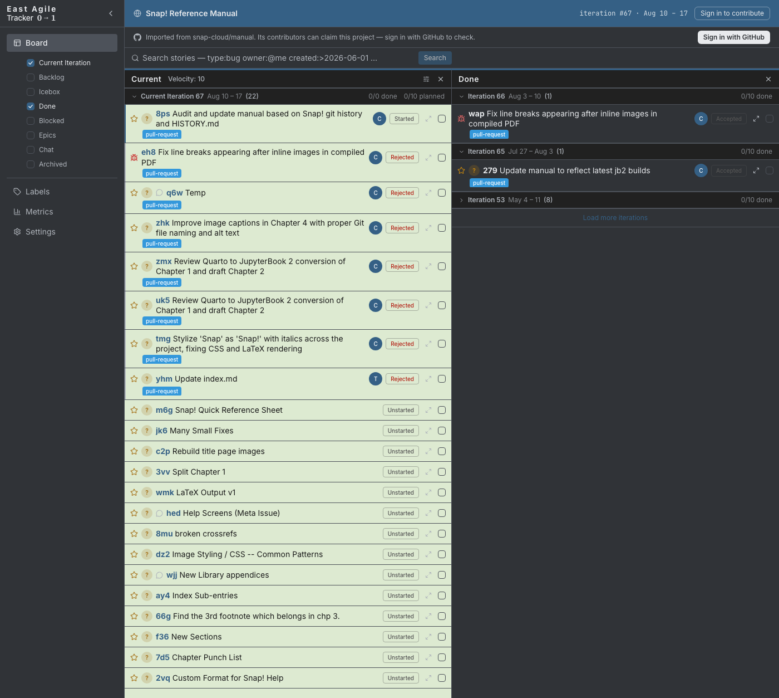Click owner avatar C on story wap
This screenshot has height=698, width=779.
pyautogui.click(x=701, y=119)
